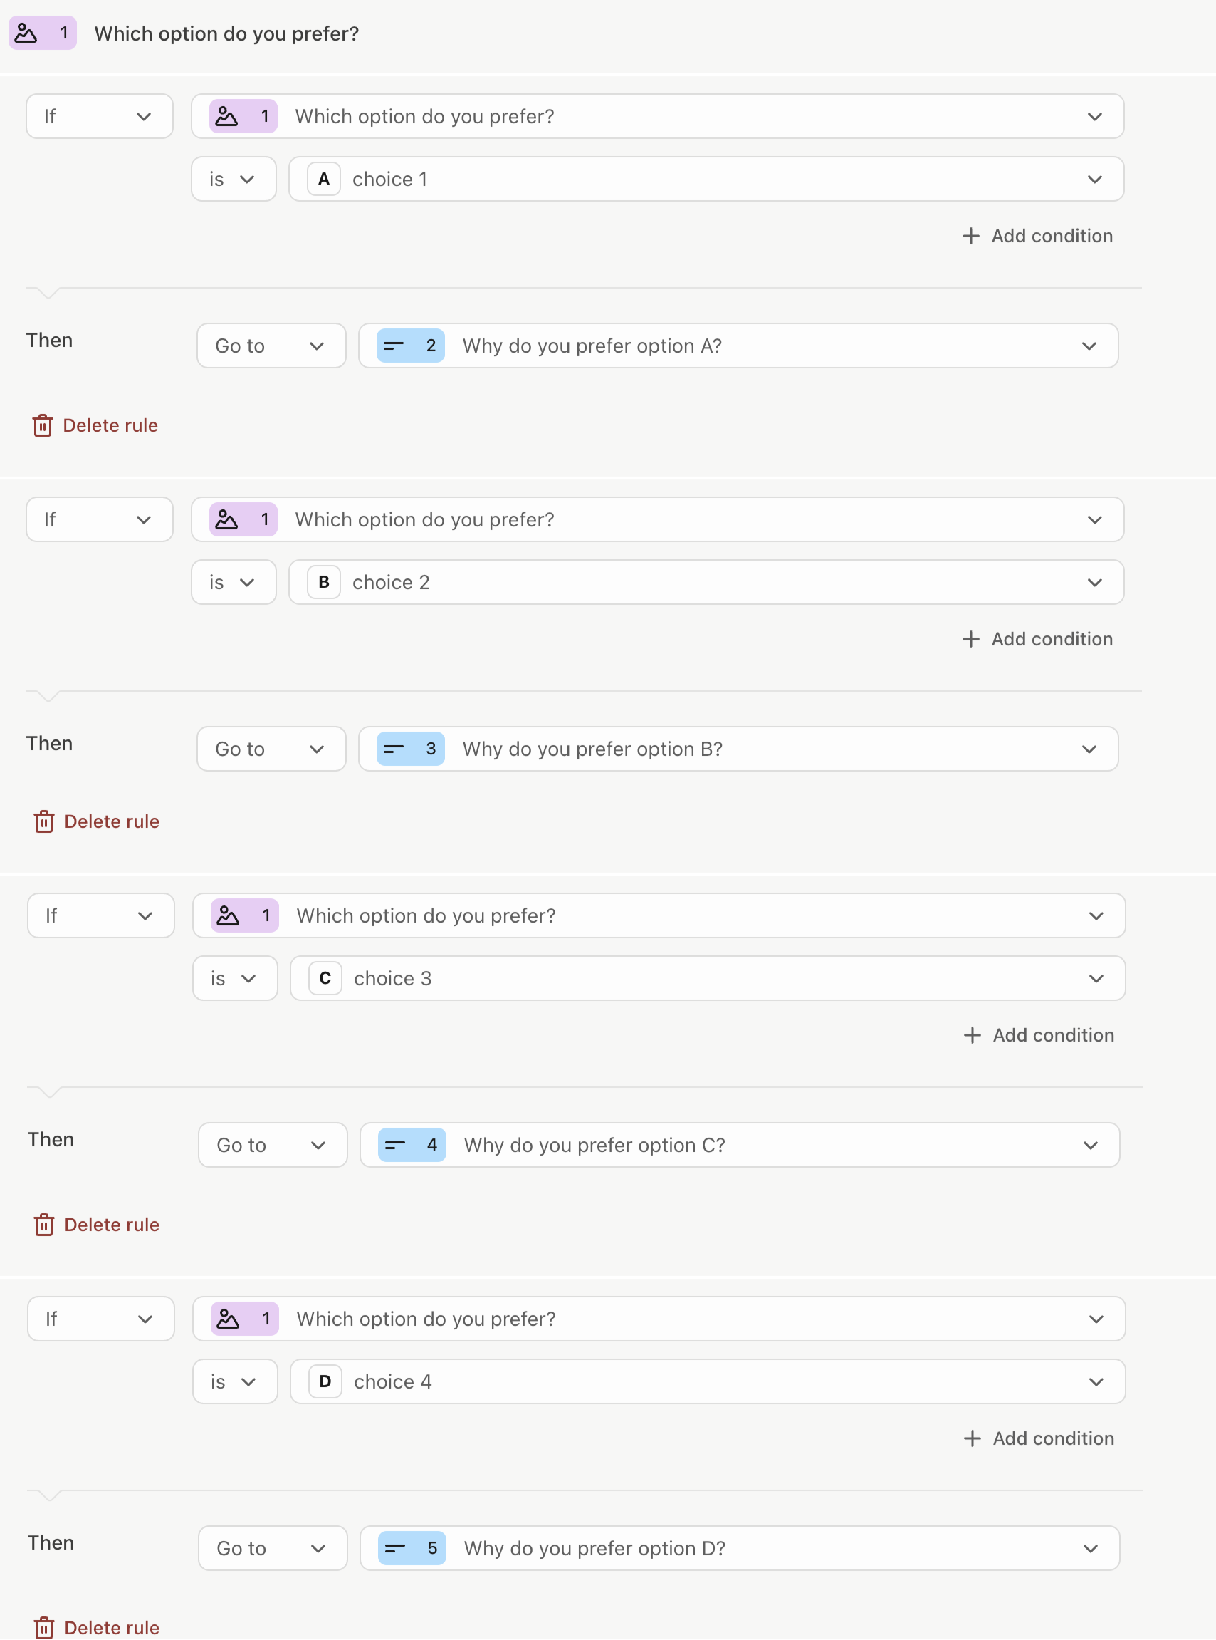Click the short text icon for question 2
This screenshot has height=1640, width=1216.
tap(394, 346)
